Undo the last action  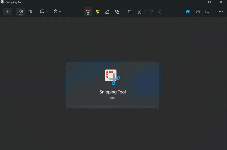point(151,12)
